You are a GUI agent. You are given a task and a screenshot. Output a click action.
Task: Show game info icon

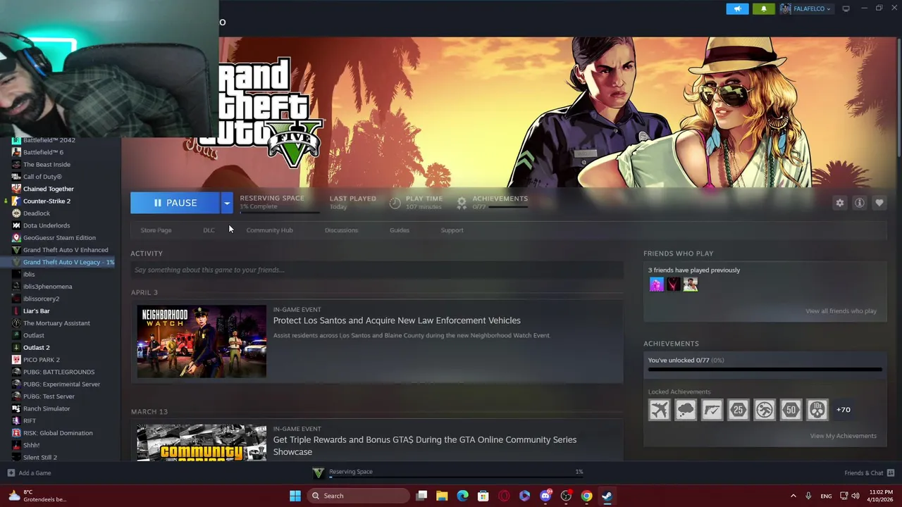click(860, 203)
